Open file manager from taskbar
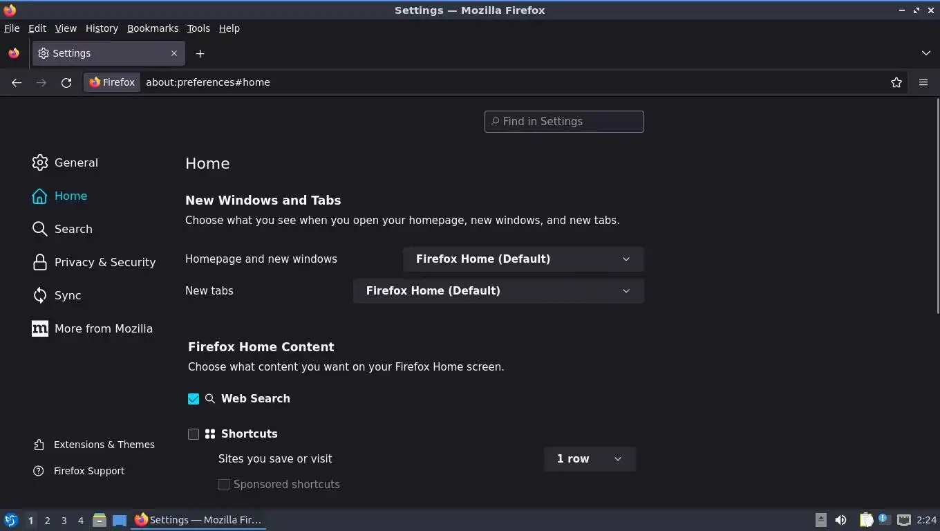This screenshot has width=940, height=531. coord(100,520)
